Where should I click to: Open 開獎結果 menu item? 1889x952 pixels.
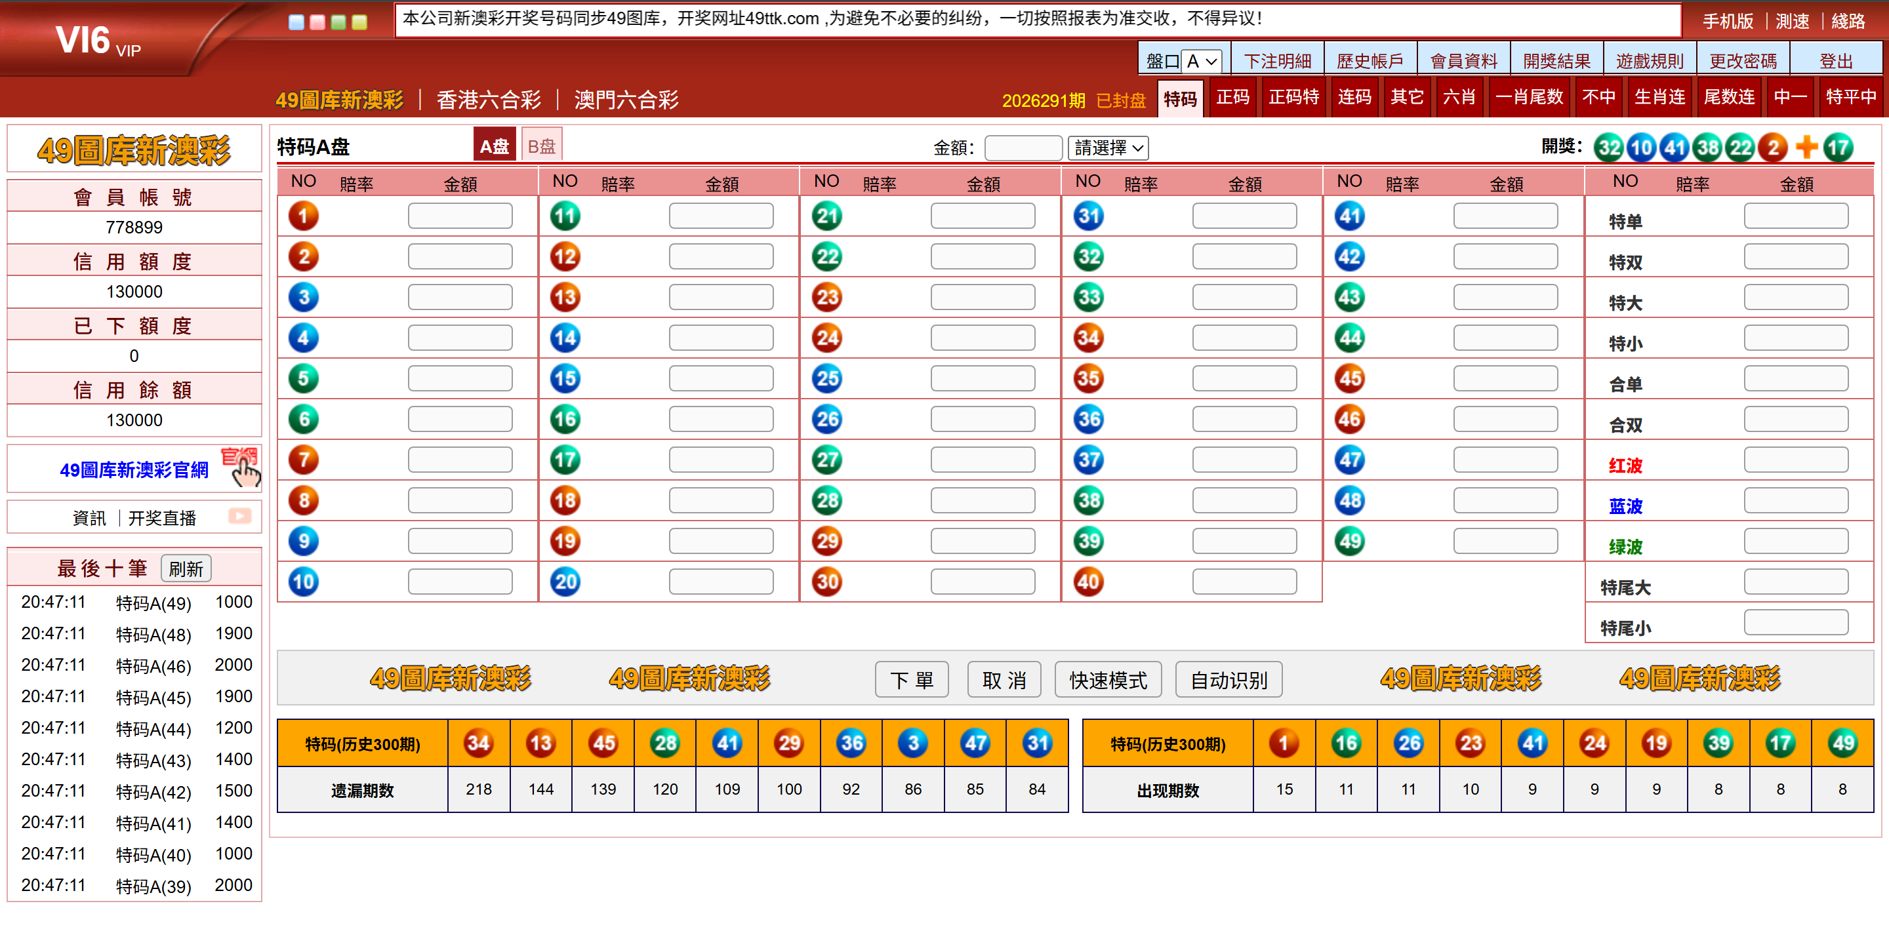(1557, 61)
